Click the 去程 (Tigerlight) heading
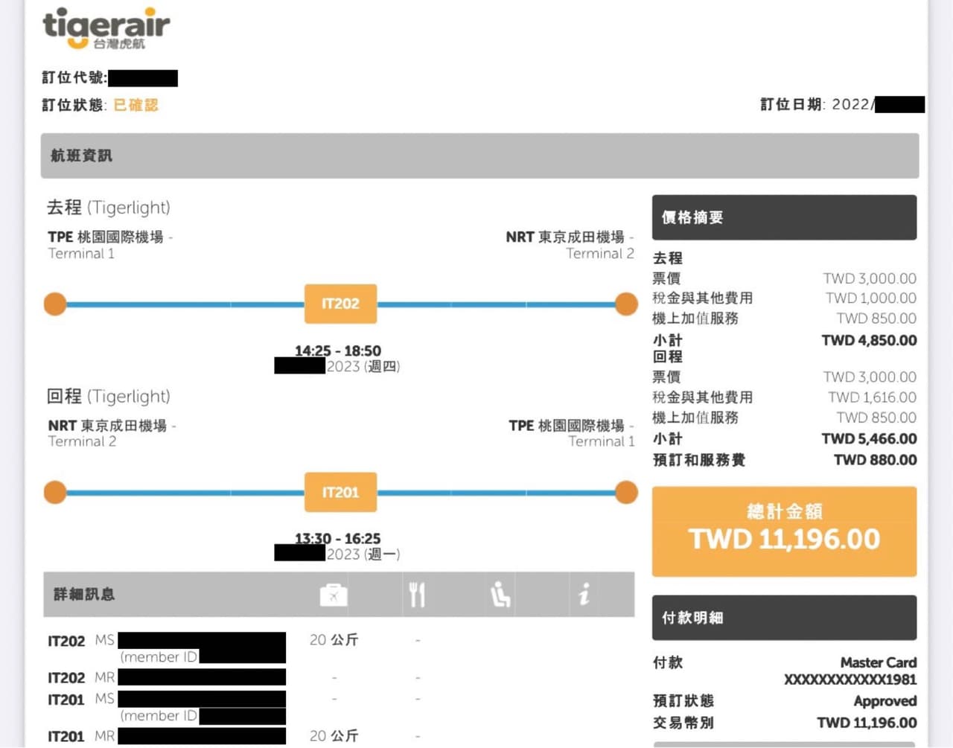This screenshot has height=748, width=953. pyautogui.click(x=109, y=207)
